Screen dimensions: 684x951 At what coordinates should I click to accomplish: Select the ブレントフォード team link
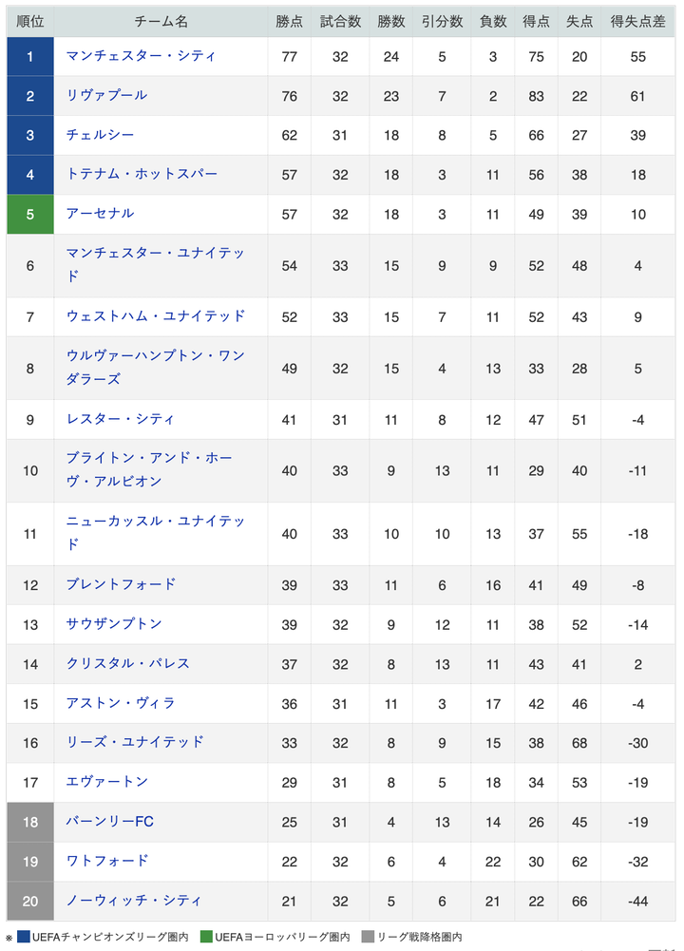click(x=121, y=584)
